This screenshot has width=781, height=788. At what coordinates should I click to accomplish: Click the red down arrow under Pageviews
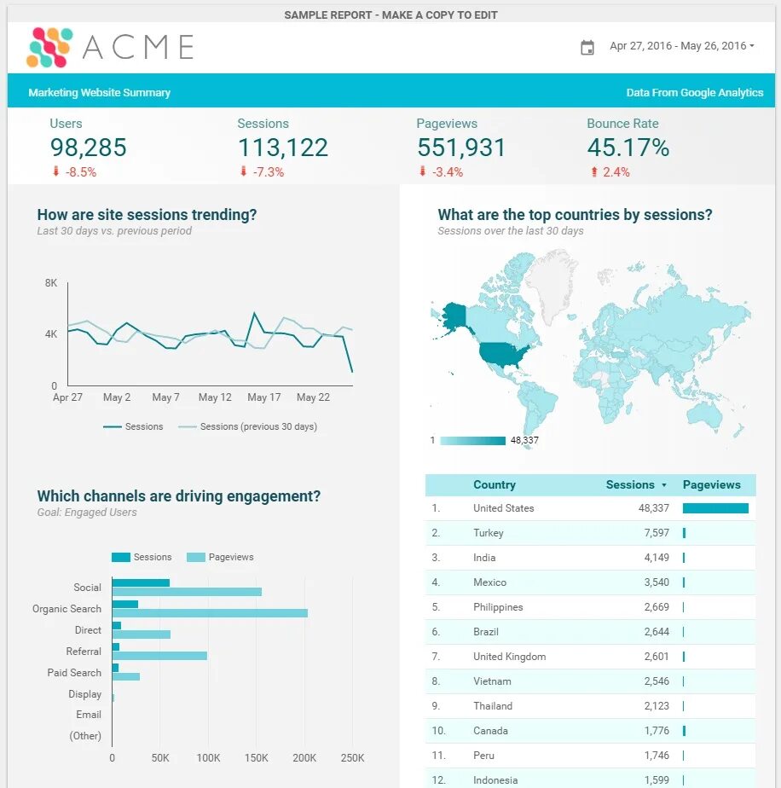423,171
